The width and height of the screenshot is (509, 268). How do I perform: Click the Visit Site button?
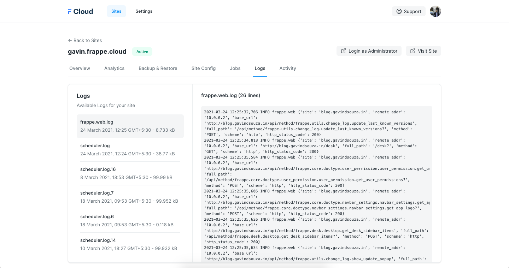point(423,51)
